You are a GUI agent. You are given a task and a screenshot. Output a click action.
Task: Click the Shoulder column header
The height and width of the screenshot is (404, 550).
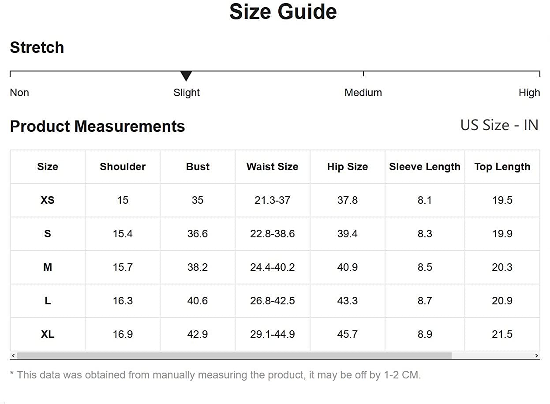[x=123, y=167]
